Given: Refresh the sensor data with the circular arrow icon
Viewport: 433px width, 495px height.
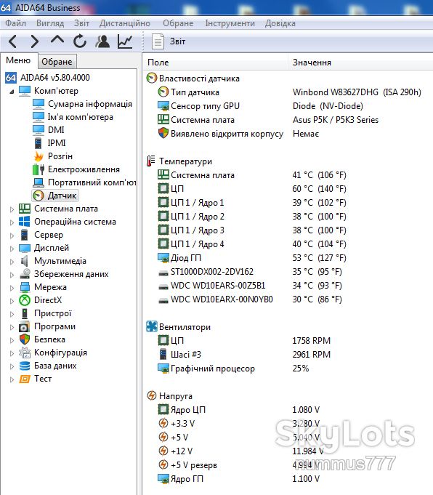Looking at the screenshot, I should pos(80,41).
